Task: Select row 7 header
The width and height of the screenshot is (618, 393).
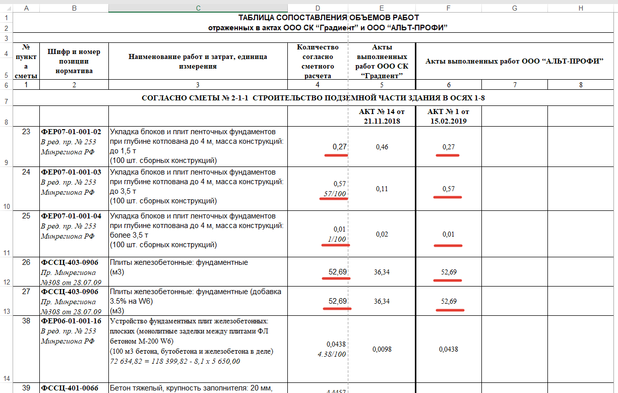Action: (x=6, y=102)
